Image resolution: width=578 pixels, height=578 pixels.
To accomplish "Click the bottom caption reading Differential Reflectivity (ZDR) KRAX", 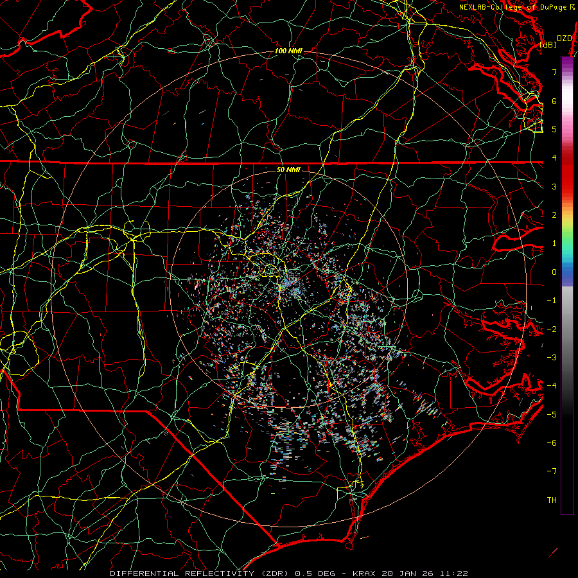I will pos(289,574).
